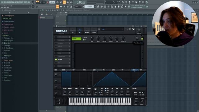The image size is (199, 112).
Task: Click the microphone recording icon in top toolbar
Action: click(x=129, y=2)
